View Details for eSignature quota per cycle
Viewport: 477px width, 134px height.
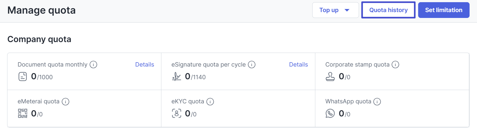click(299, 64)
